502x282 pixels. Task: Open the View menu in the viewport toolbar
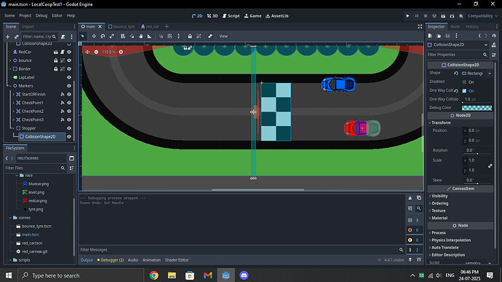(x=223, y=36)
